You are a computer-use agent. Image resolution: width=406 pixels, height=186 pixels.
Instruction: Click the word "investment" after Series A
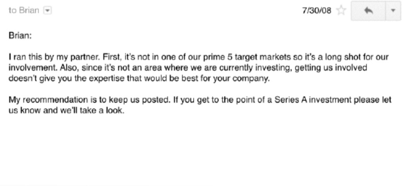320,100
